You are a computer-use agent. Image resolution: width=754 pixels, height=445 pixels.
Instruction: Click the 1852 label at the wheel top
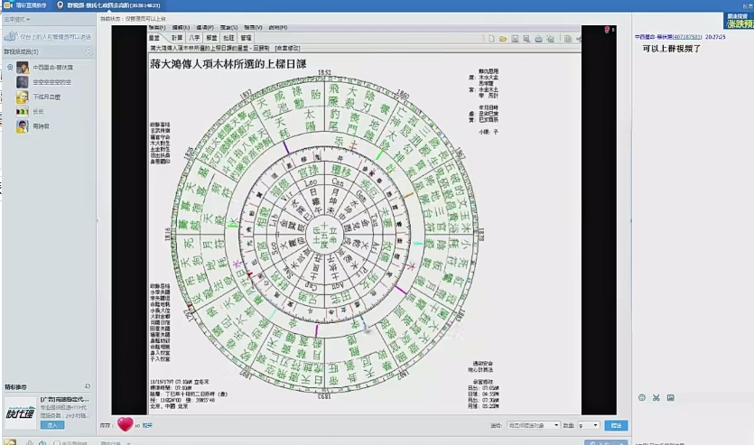(x=324, y=72)
